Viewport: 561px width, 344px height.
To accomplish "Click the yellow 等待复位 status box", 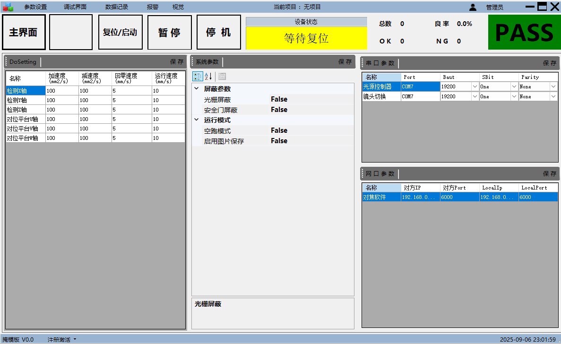I will tap(306, 38).
